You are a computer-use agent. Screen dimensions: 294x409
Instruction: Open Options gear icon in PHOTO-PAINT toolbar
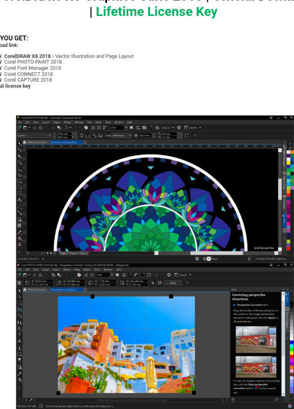tap(169, 275)
